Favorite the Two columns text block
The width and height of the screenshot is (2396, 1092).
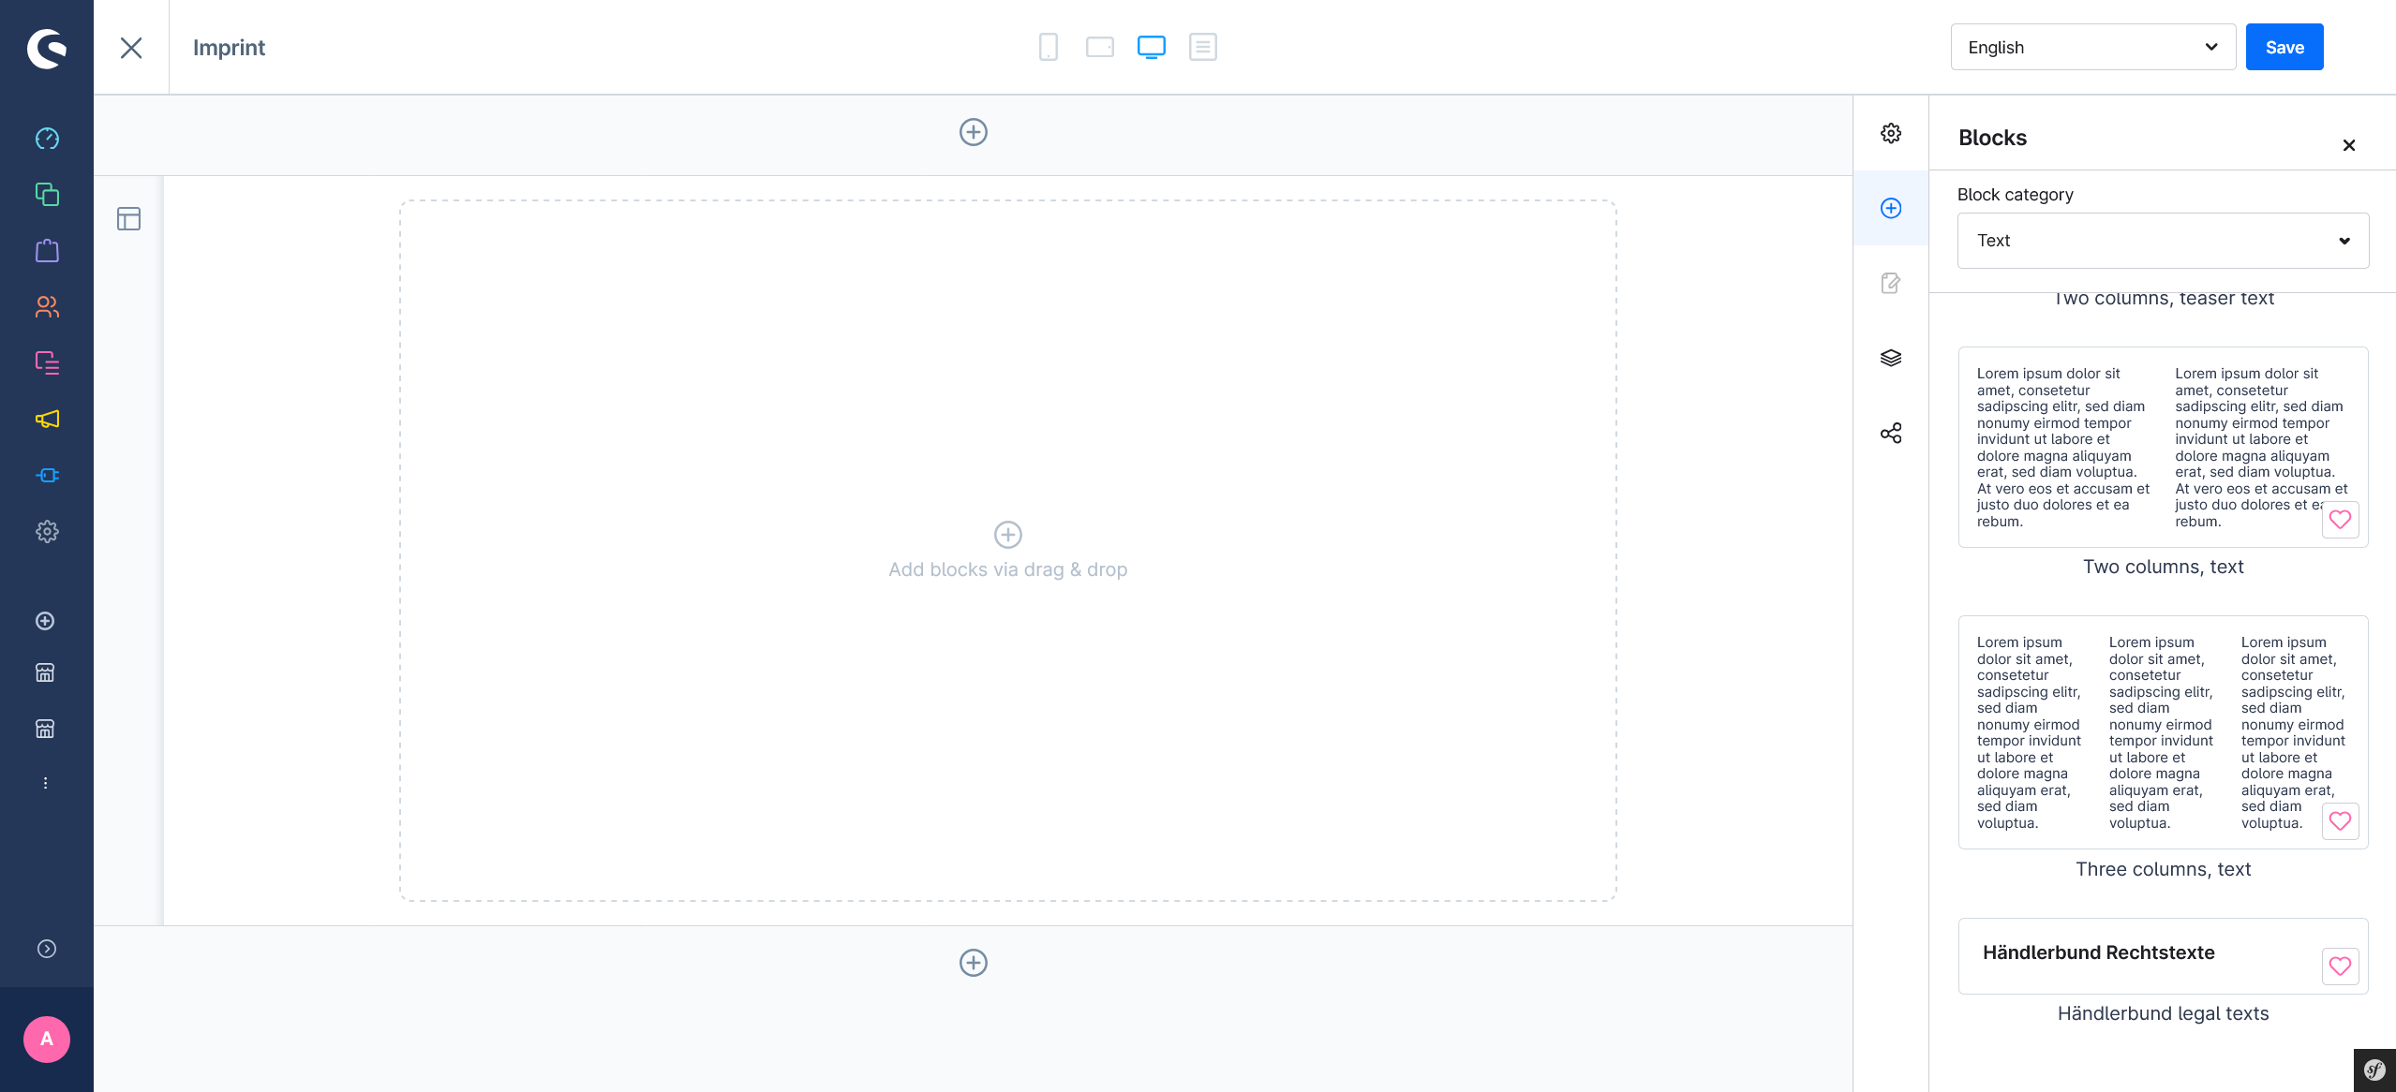click(2340, 520)
